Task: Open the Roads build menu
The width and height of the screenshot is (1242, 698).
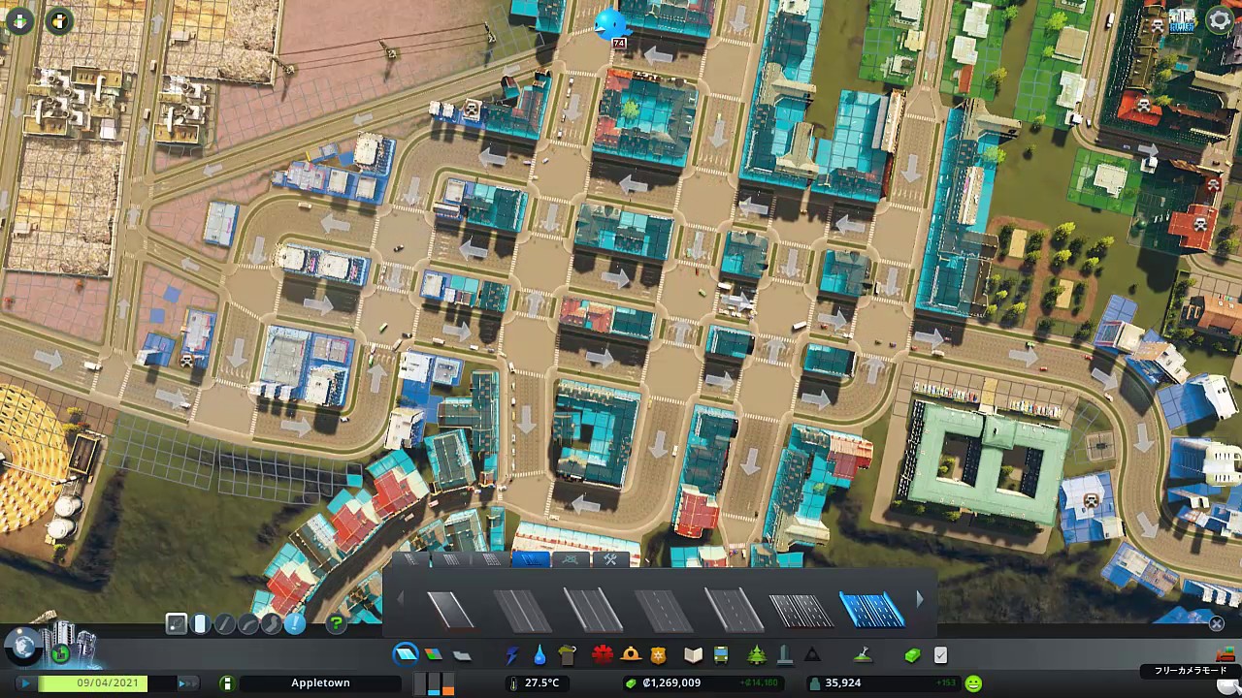Action: pyautogui.click(x=406, y=654)
